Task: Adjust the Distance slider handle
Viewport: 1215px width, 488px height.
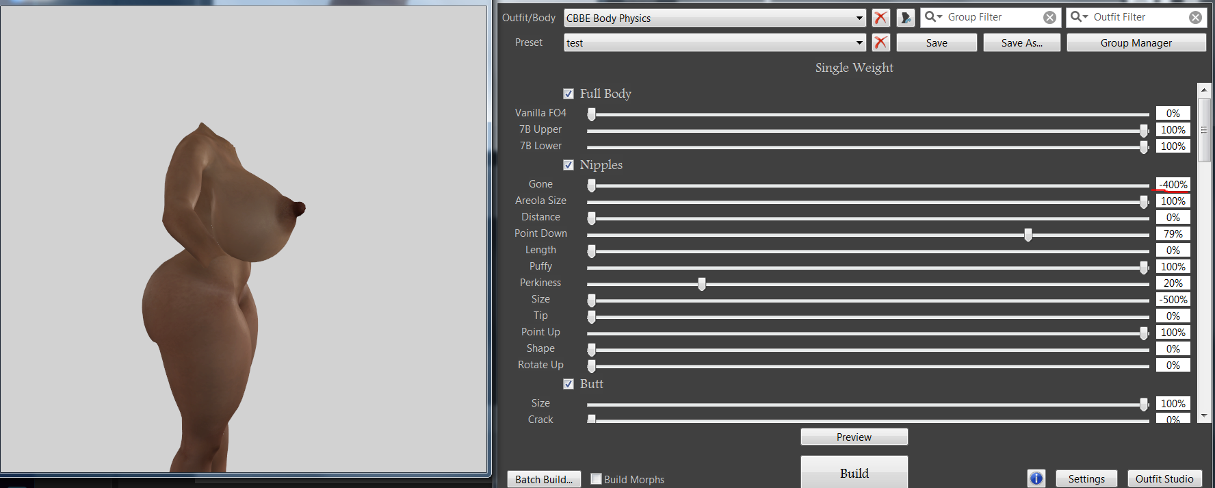Action: pos(592,218)
